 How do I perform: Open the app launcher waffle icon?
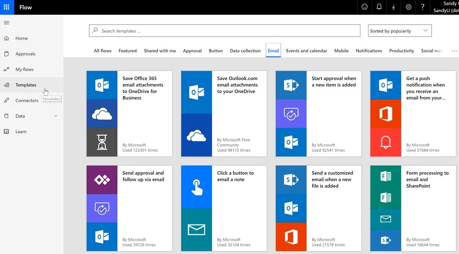click(x=6, y=7)
